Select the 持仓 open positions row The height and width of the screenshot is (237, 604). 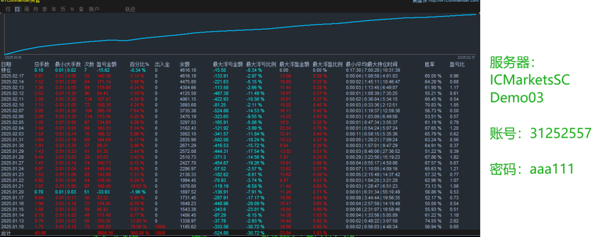coord(240,71)
